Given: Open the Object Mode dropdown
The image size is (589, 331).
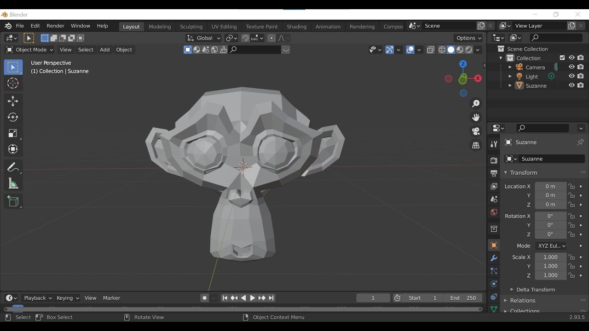Looking at the screenshot, I should [29, 50].
